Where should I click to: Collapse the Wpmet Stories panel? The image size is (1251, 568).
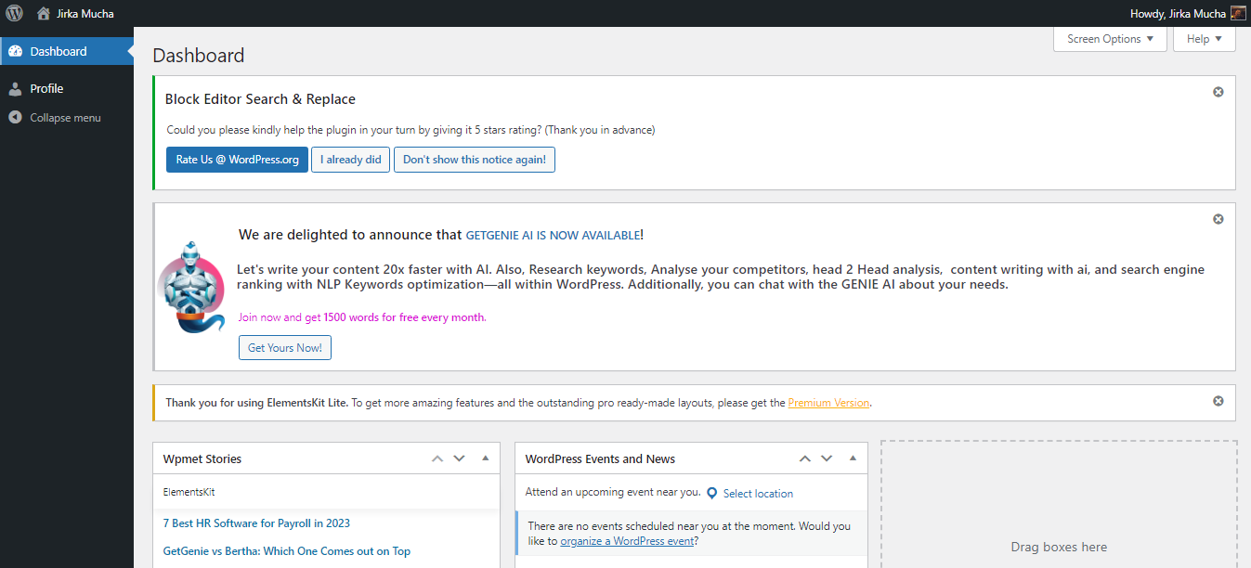485,458
